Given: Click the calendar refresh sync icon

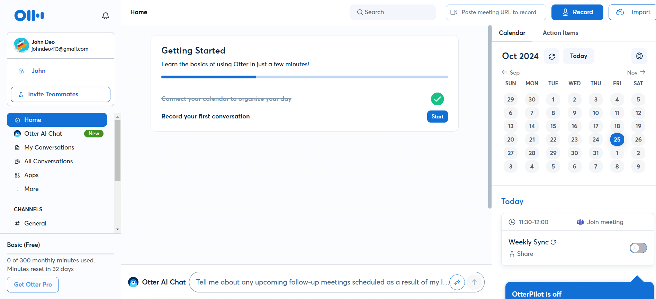Looking at the screenshot, I should [x=551, y=56].
